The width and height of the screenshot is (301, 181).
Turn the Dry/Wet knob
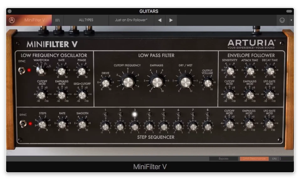click(185, 81)
